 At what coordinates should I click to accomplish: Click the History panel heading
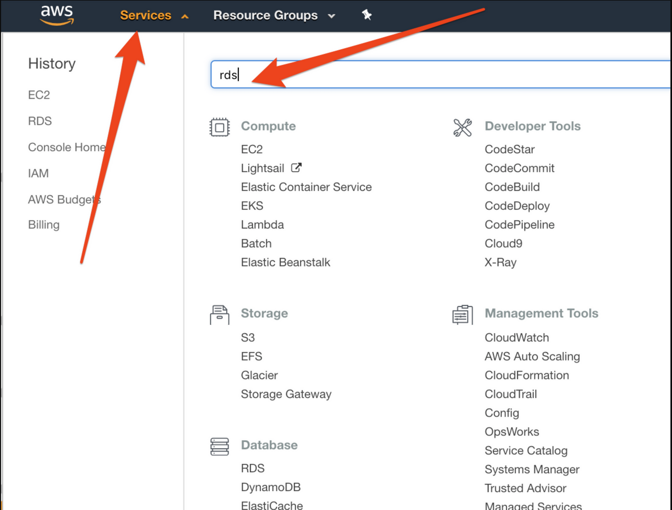pos(52,64)
